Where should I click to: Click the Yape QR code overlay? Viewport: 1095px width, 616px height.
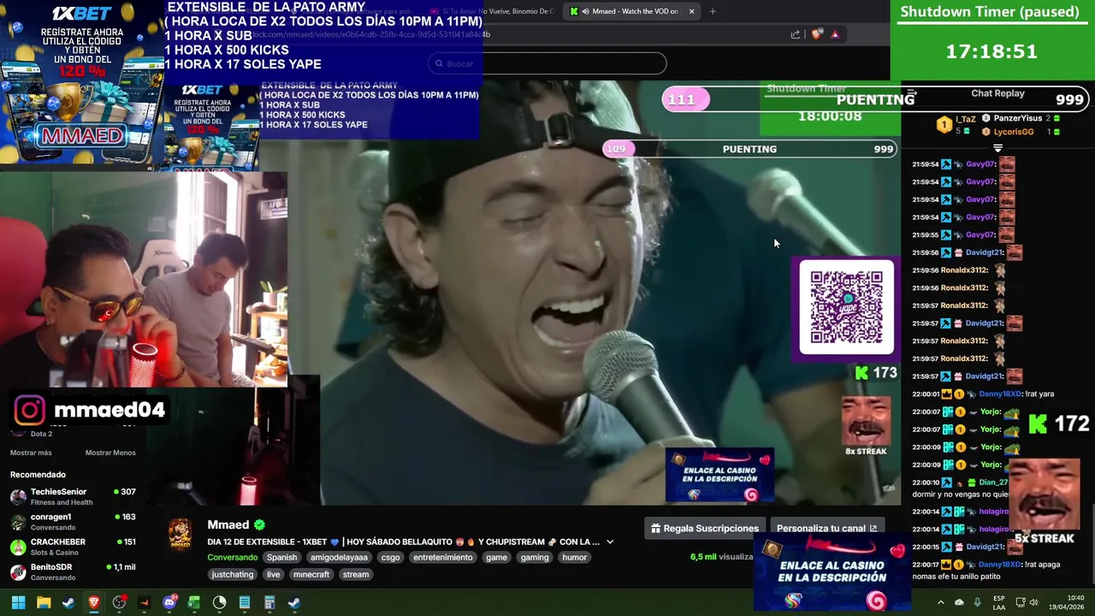coord(846,307)
